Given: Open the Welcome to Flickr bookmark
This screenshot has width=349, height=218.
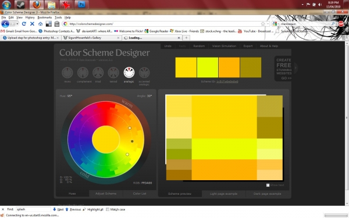Looking at the screenshot, I should click(x=129, y=31).
